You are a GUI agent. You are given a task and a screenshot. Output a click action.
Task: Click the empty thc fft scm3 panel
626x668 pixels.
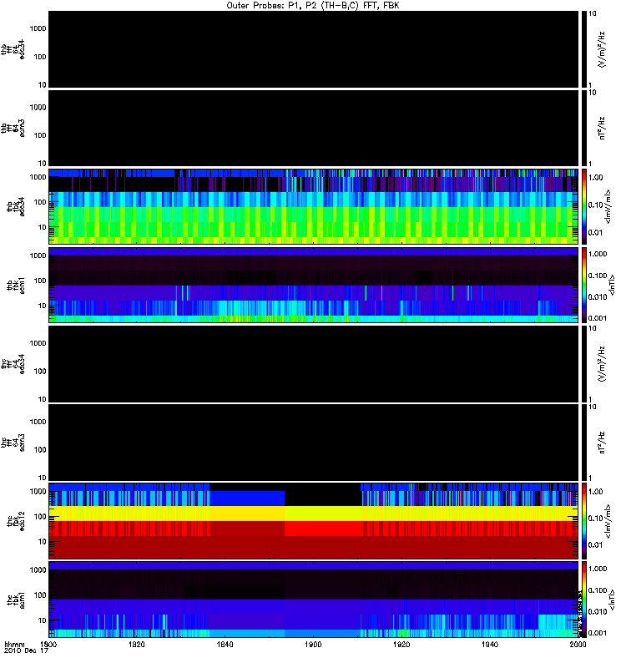coord(314,443)
